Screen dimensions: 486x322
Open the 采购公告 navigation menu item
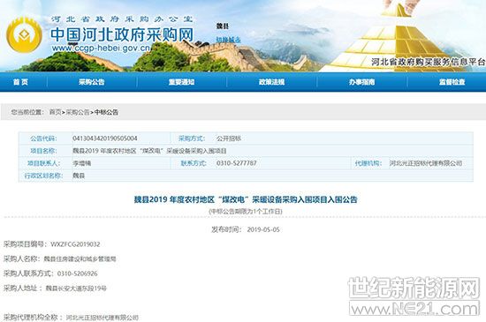pos(91,82)
